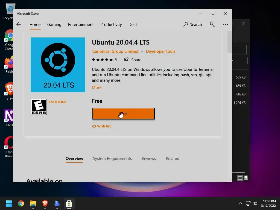Open the sign-in account icon
The width and height of the screenshot is (280, 210).
point(212,24)
